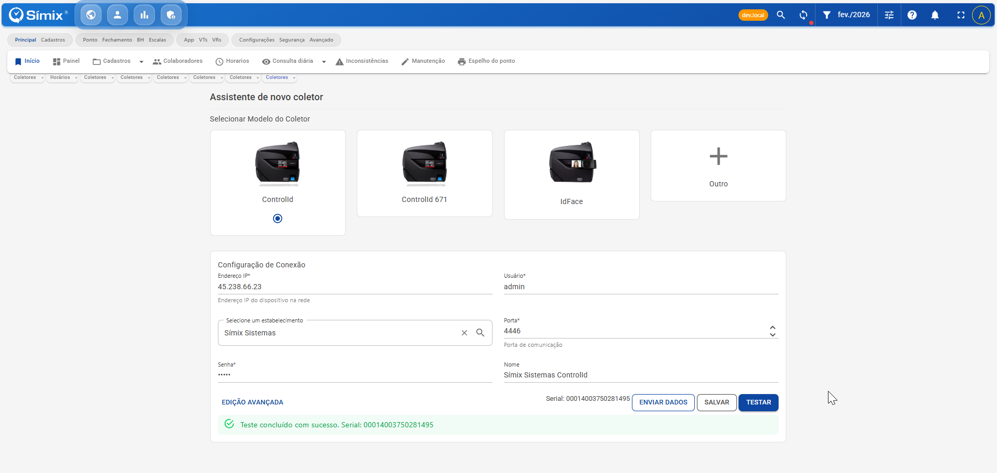
Task: Open Colaboradores in toolbar
Action: [178, 61]
